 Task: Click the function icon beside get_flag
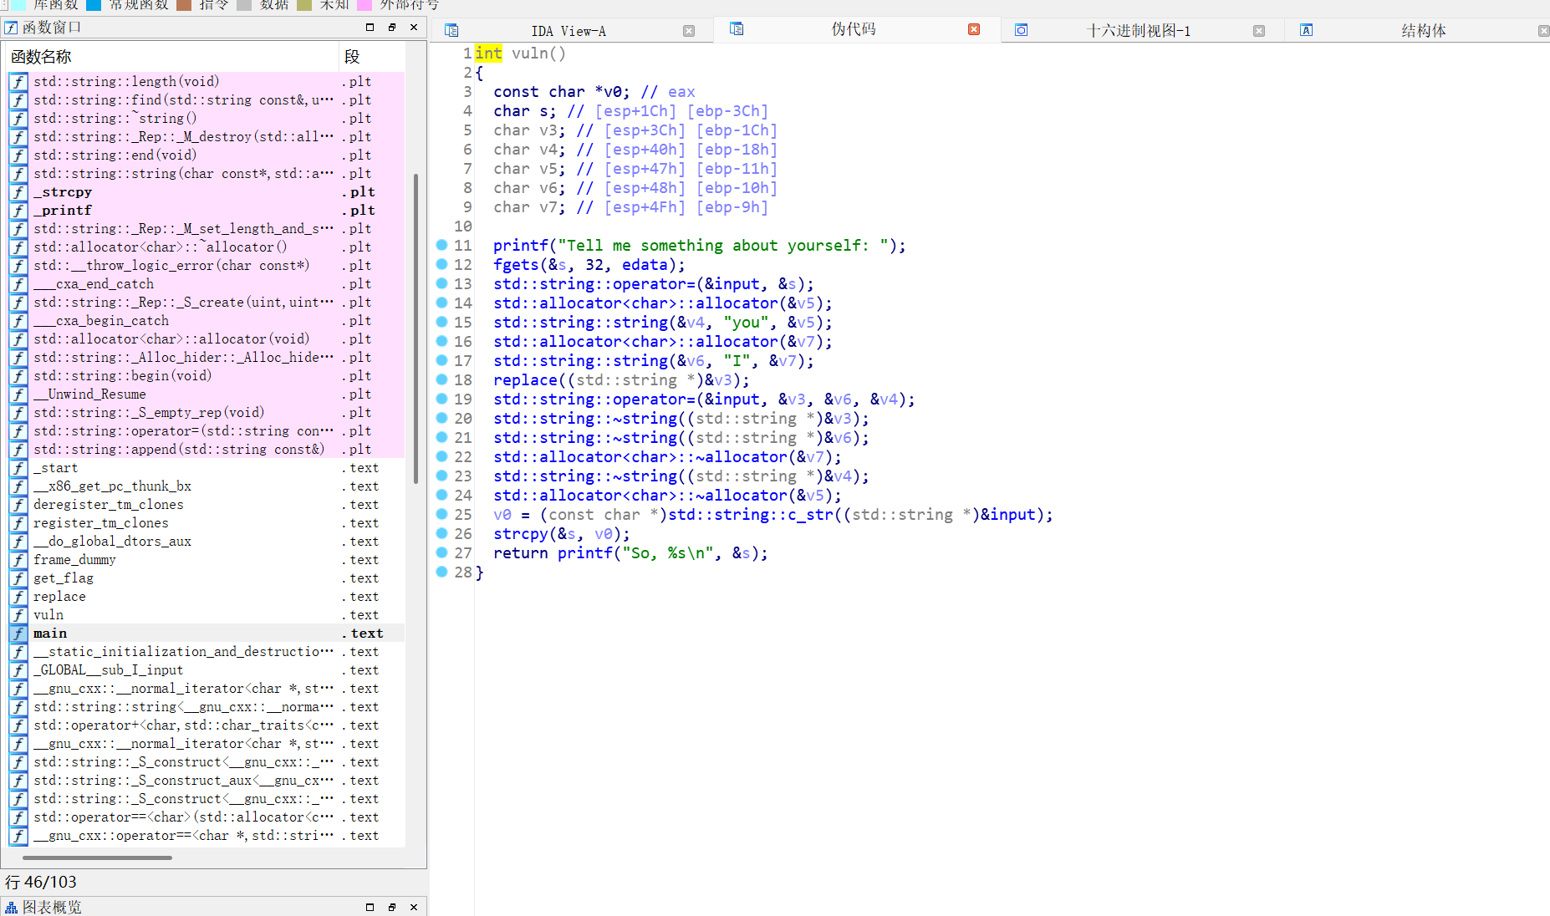tap(18, 578)
